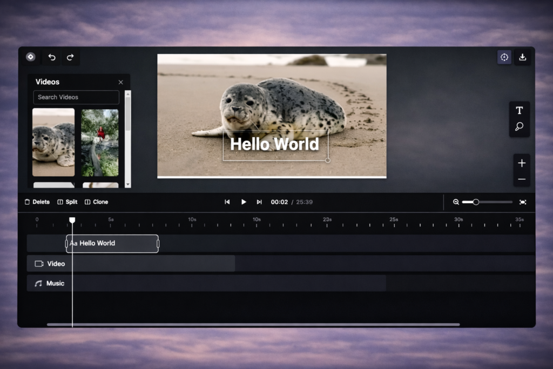Click the plus zoom-in icon
The image size is (553, 369).
coord(521,163)
